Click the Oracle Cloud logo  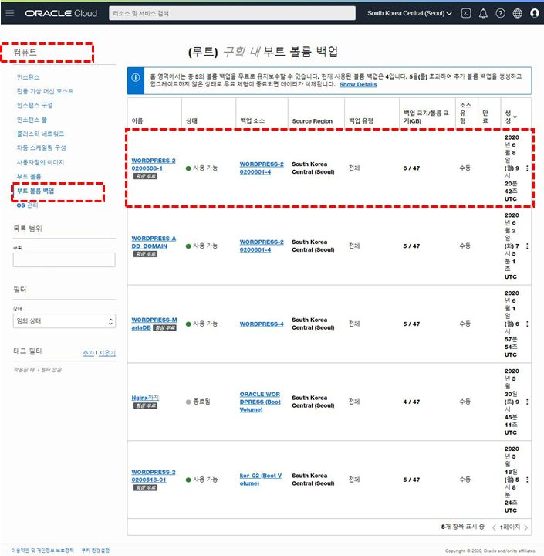[x=61, y=13]
